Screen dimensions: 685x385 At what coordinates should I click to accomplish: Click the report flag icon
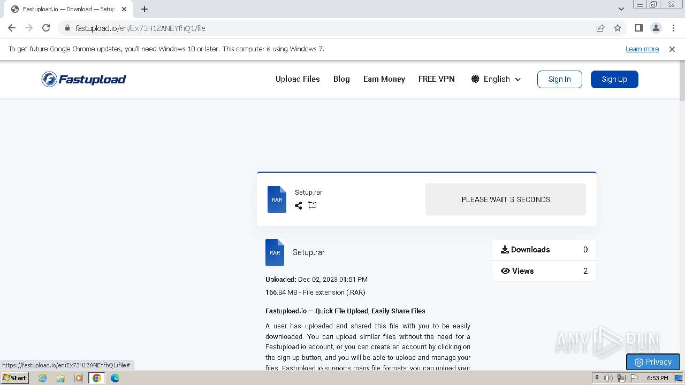pos(313,205)
